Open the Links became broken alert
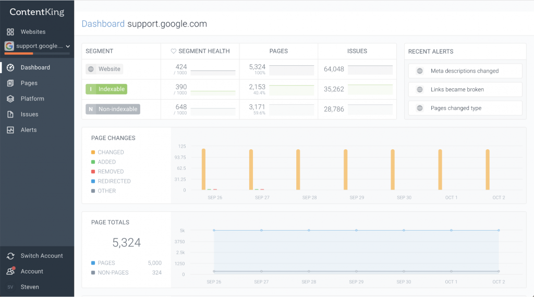The image size is (534, 297). pos(465,89)
